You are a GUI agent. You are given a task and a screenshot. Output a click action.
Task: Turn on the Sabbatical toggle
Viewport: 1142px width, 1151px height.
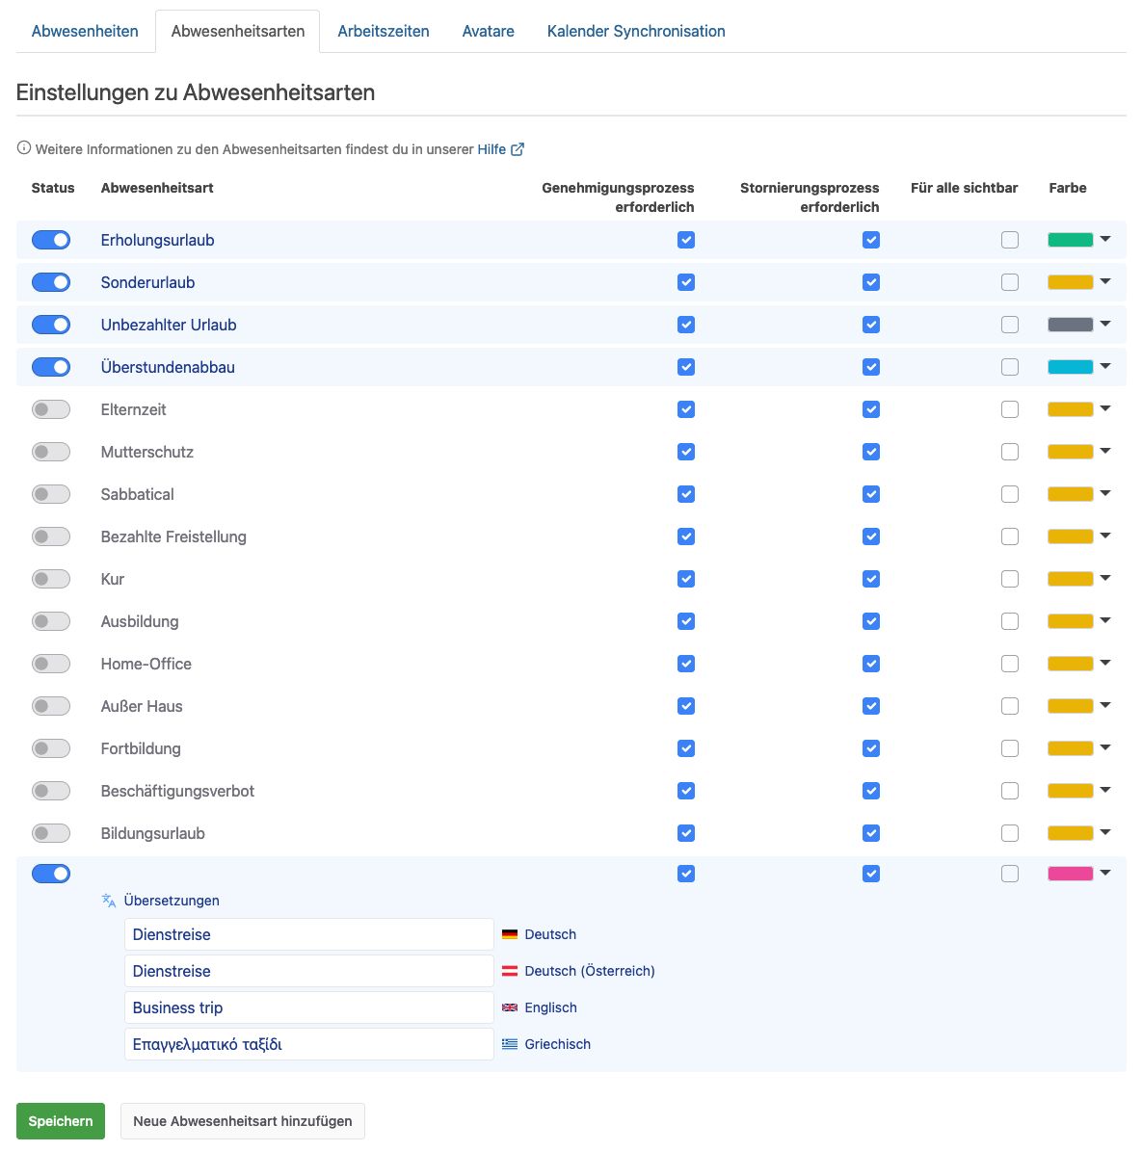51,494
